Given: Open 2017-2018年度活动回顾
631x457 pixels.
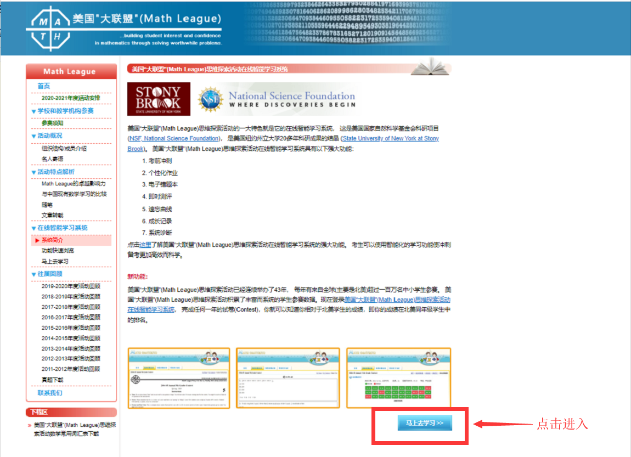Looking at the screenshot, I should click(x=71, y=307).
